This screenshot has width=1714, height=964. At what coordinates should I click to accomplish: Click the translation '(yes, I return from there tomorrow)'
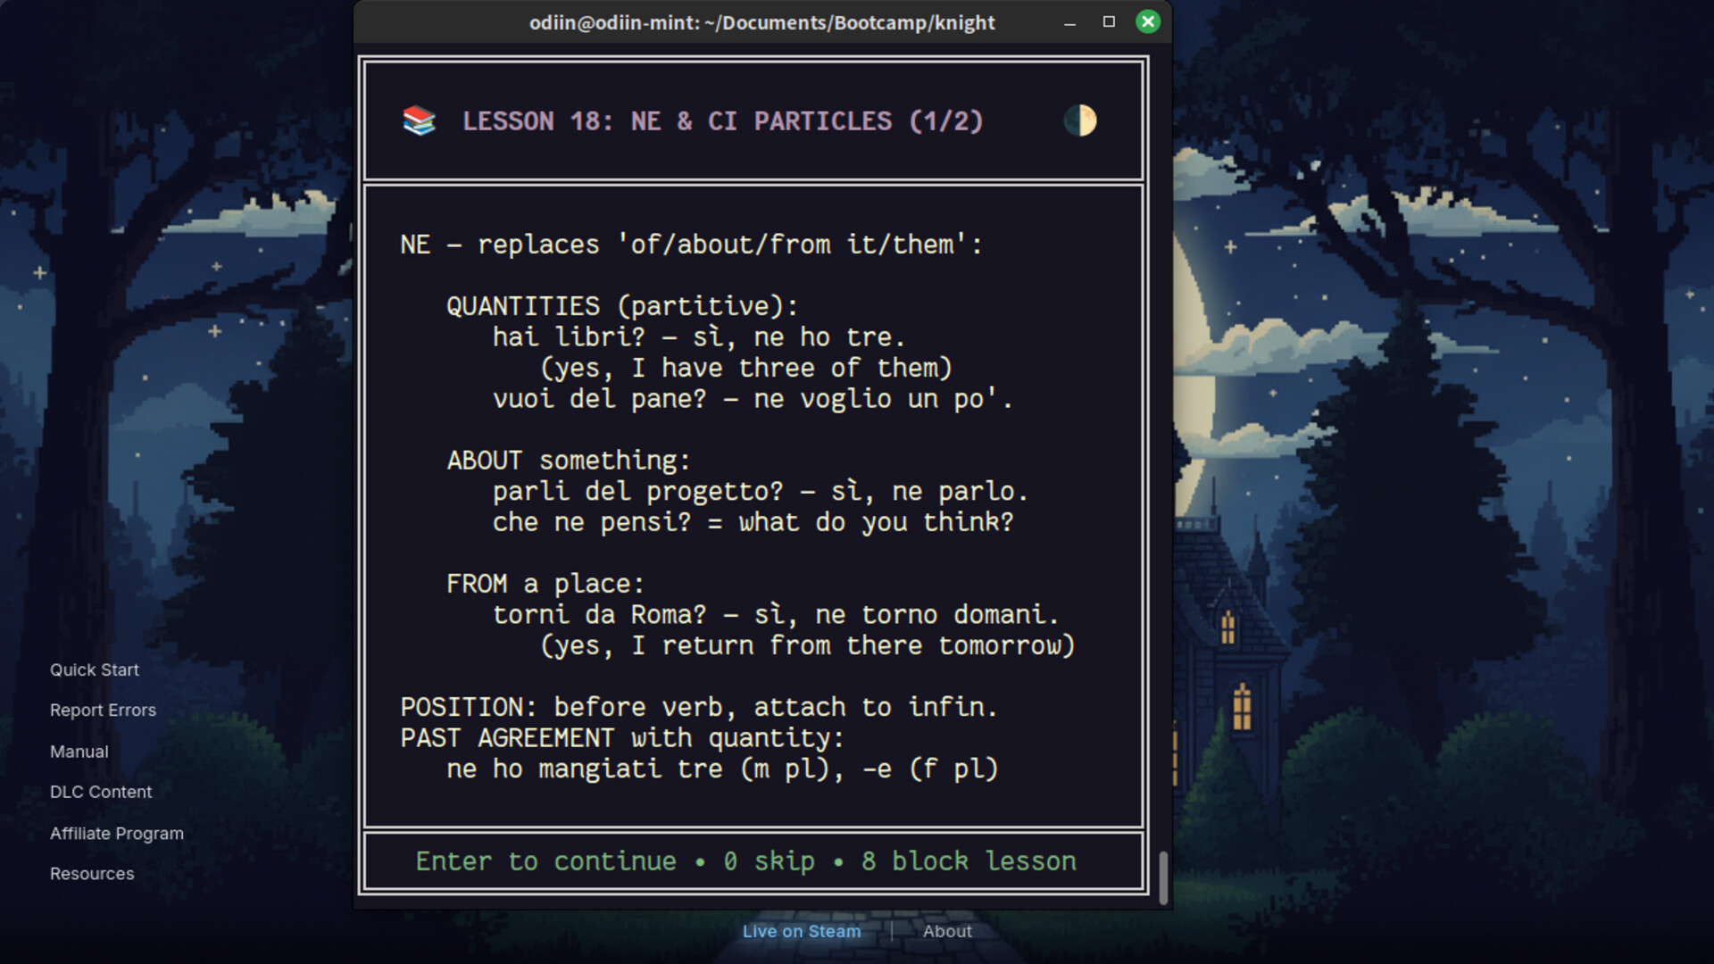pyautogui.click(x=808, y=645)
